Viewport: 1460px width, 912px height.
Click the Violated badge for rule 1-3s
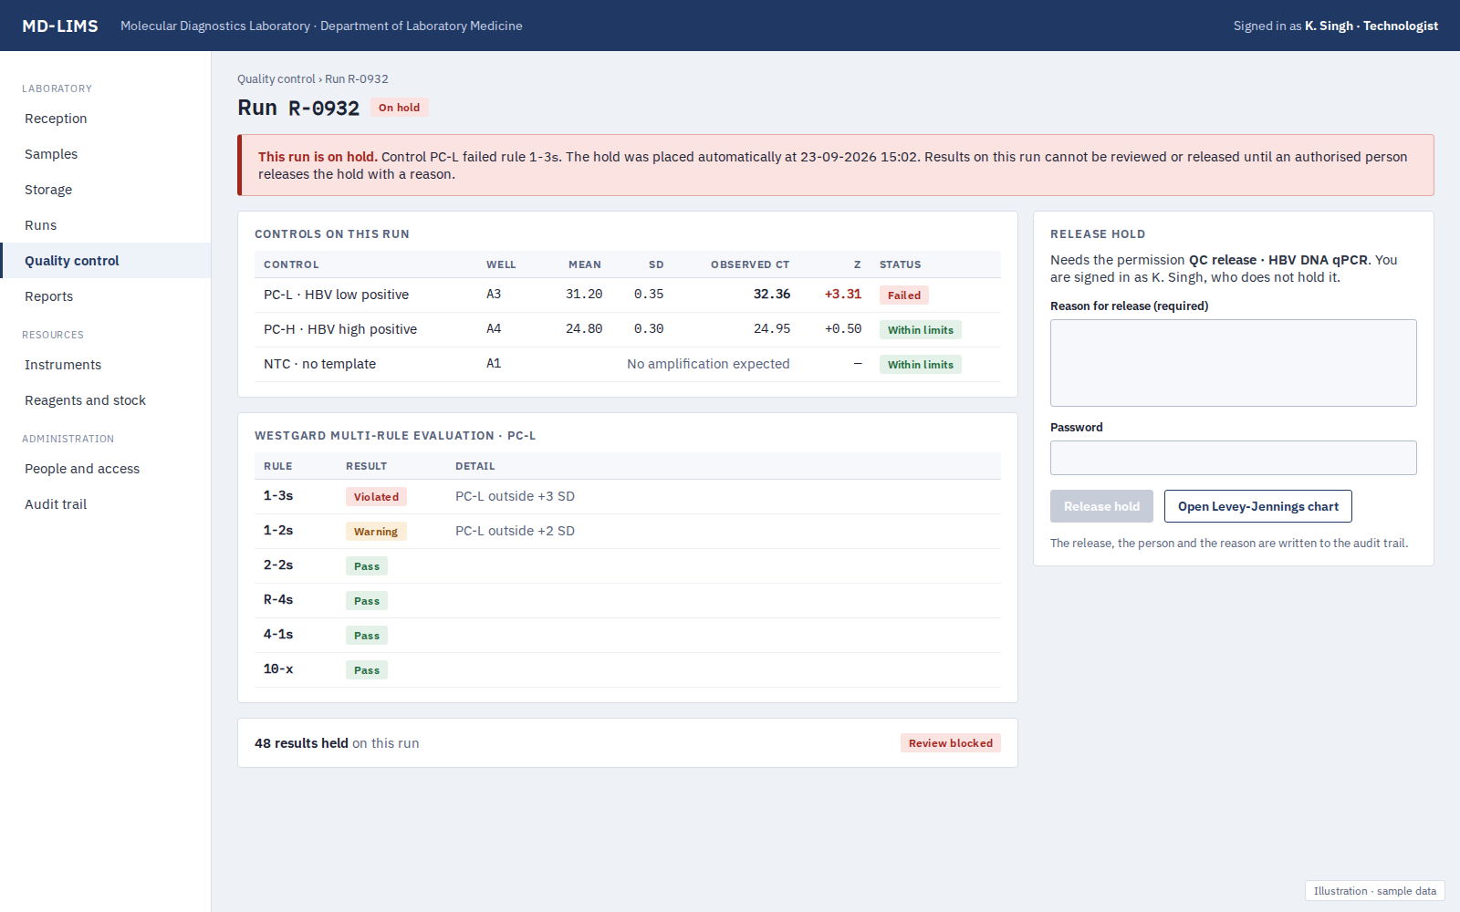tap(376, 497)
